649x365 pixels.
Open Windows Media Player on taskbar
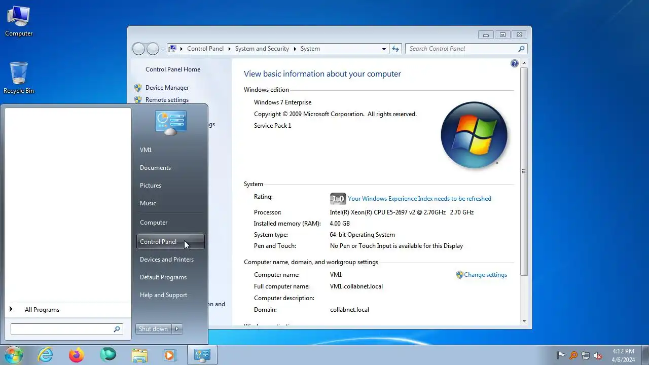pyautogui.click(x=170, y=355)
